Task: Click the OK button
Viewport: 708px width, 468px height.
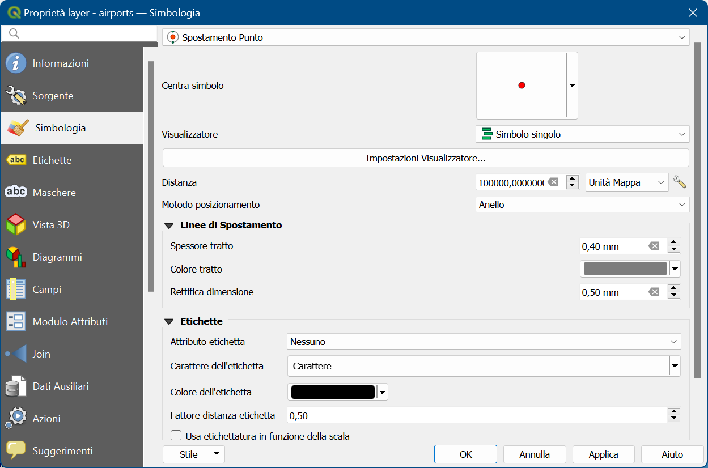Action: 466,454
